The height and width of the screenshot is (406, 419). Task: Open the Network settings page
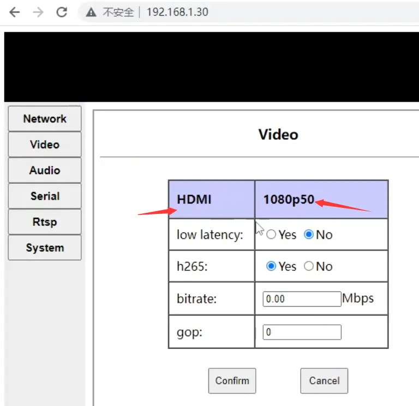tap(45, 118)
